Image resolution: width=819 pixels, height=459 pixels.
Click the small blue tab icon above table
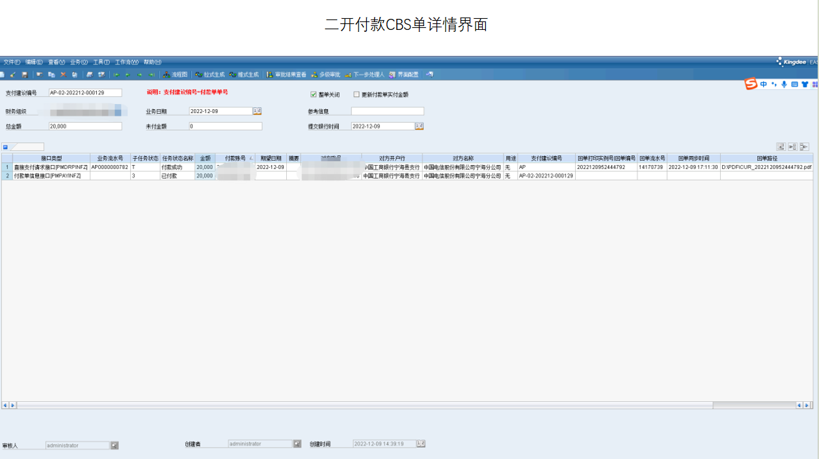(5, 147)
